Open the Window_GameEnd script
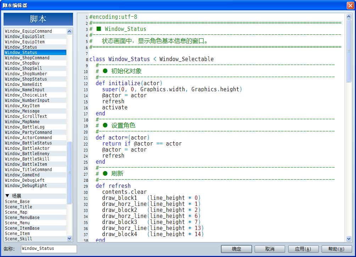This screenshot has width=356, height=257. (x=35, y=175)
